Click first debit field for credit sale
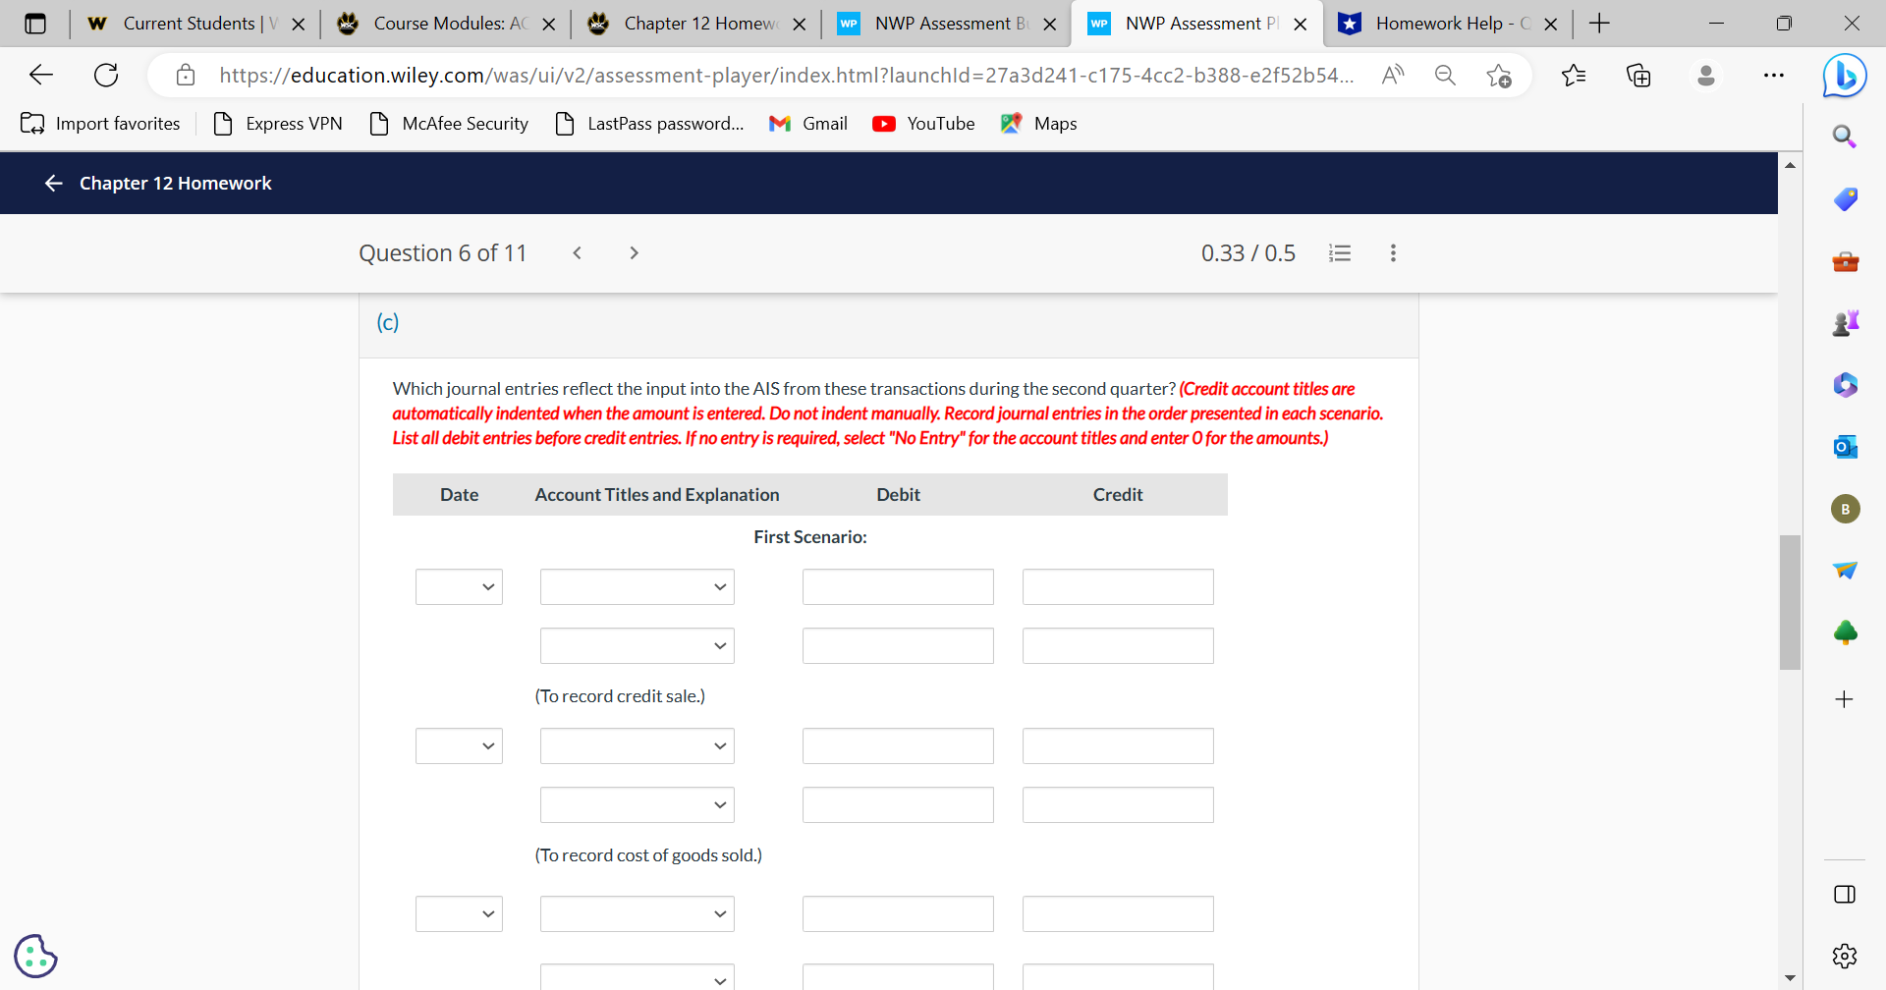The image size is (1886, 990). (x=898, y=587)
